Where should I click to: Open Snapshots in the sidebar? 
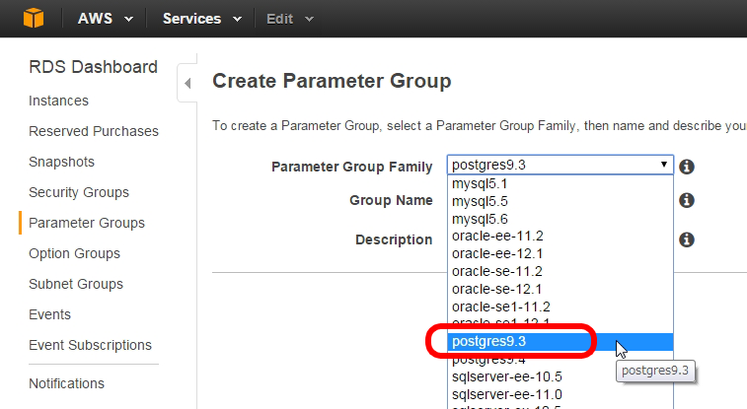pos(61,163)
